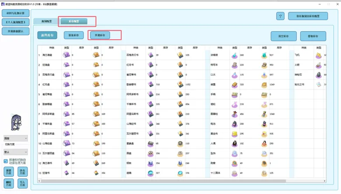Click the 清空库存 button
This screenshot has height=194, width=341.
(x=283, y=36)
